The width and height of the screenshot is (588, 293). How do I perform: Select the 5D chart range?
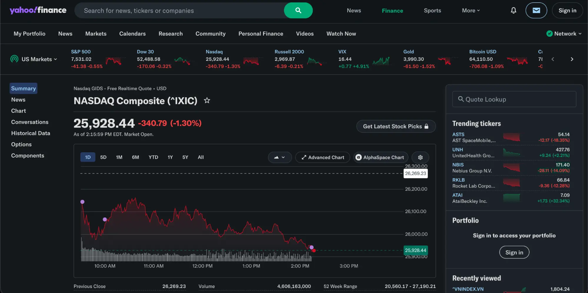point(103,157)
